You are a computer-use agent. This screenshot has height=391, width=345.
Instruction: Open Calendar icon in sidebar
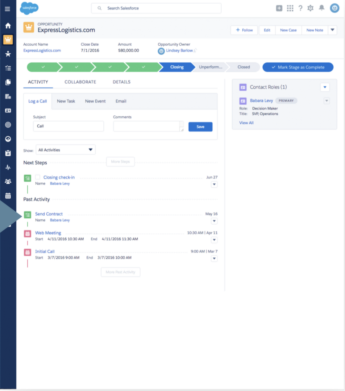coord(8,195)
